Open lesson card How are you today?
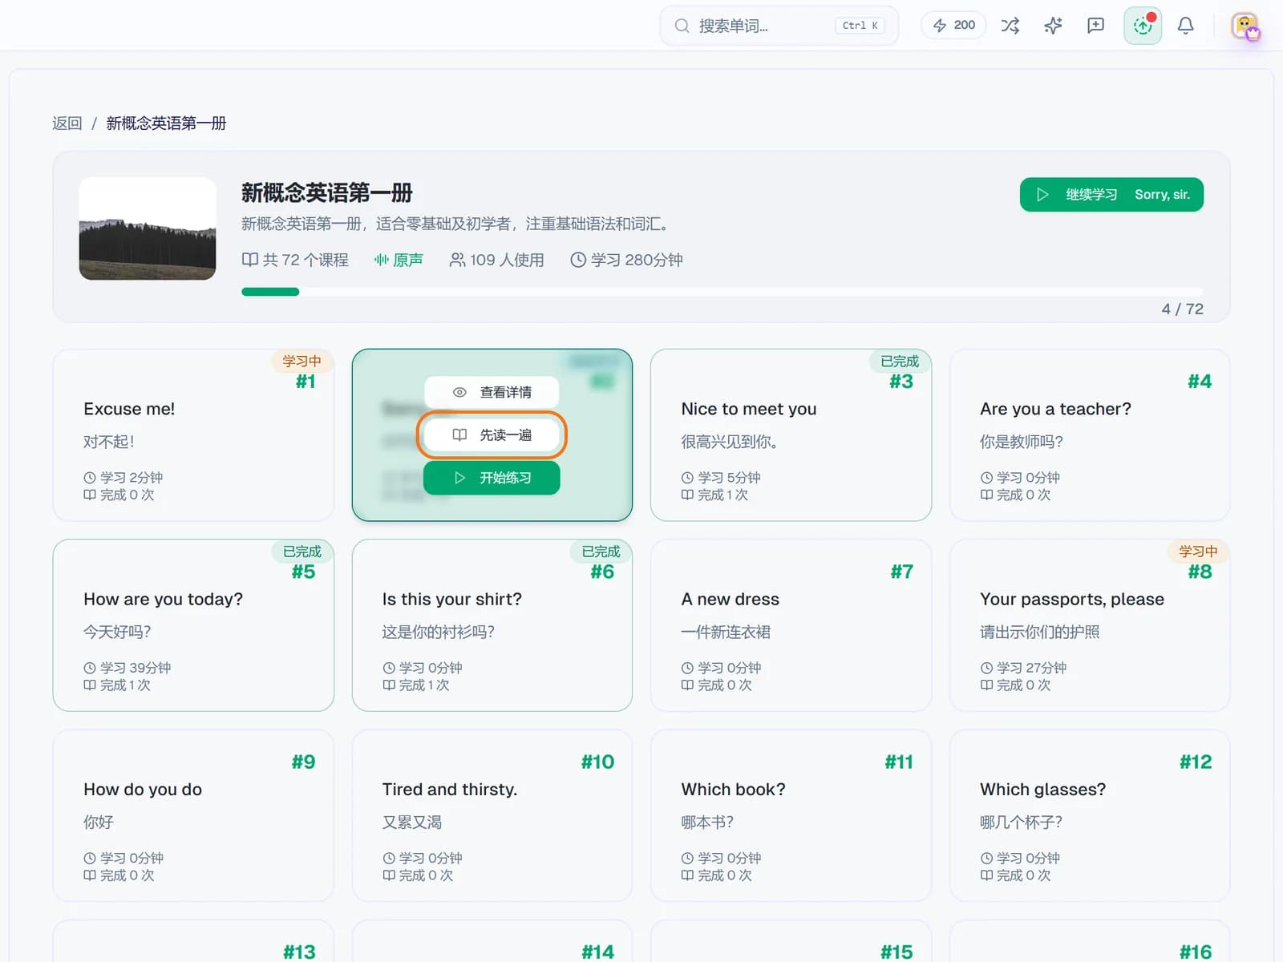This screenshot has height=962, width=1283. pos(193,625)
